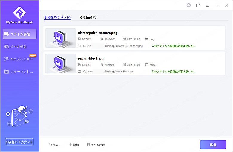Click green success-rate note for uitrarepaire-banner.png
Screen dimensions: 233x152
coord(174,46)
